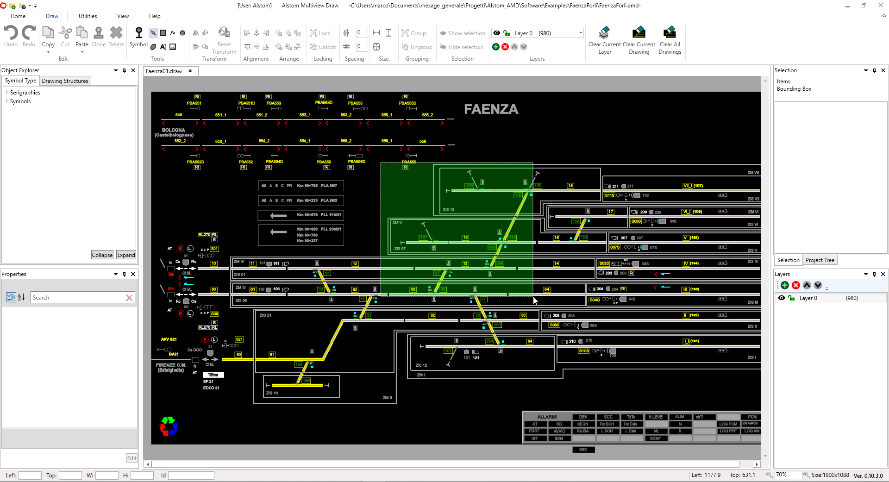Switch to Project Tree tab

820,260
